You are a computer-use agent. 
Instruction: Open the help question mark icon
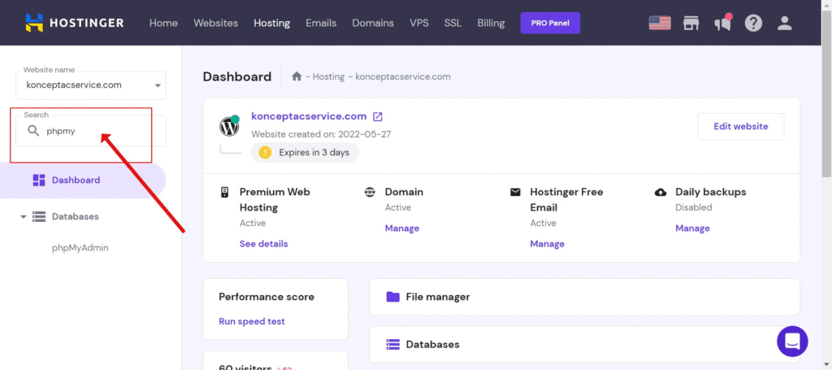coord(753,23)
